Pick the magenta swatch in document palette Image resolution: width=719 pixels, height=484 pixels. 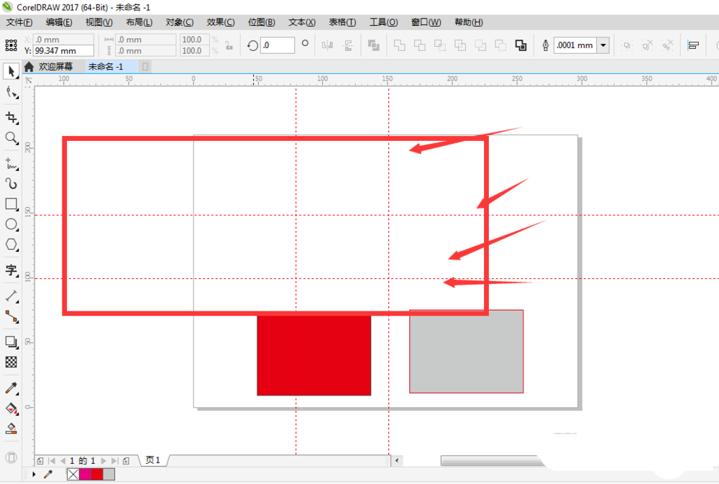point(85,474)
